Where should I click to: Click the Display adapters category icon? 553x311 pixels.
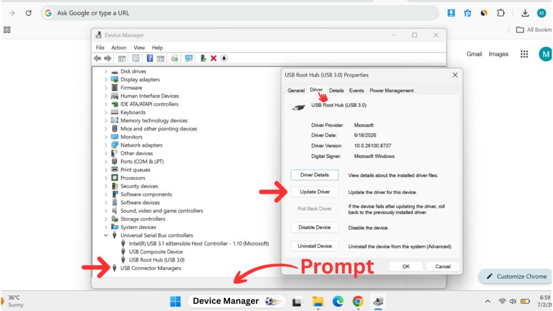click(114, 79)
